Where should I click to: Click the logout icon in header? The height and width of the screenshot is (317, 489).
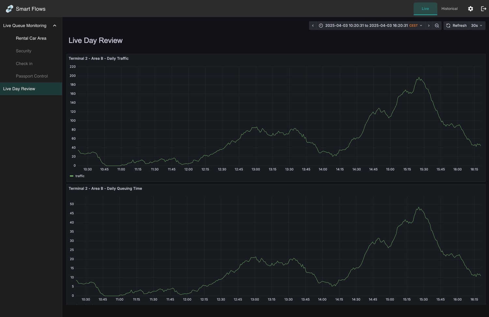coord(483,9)
